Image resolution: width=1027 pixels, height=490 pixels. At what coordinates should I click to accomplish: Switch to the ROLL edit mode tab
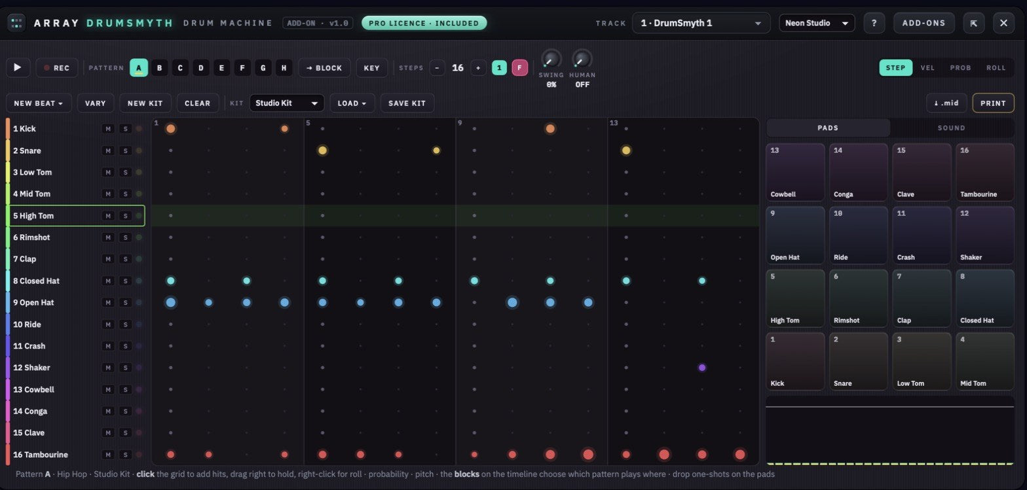coord(996,67)
